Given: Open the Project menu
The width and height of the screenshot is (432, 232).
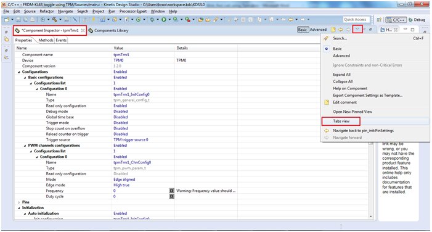Looking at the screenshot, I should pos(99,11).
